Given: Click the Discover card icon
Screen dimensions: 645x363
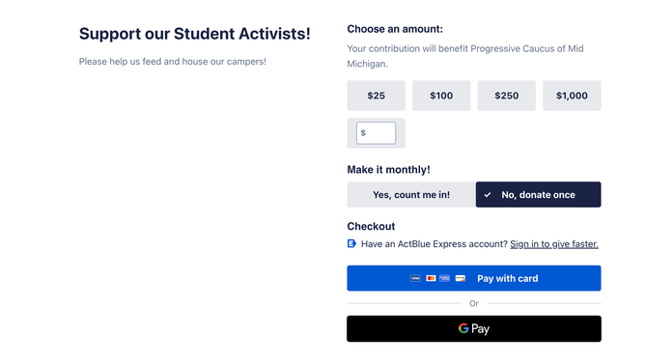Looking at the screenshot, I should [x=461, y=278].
